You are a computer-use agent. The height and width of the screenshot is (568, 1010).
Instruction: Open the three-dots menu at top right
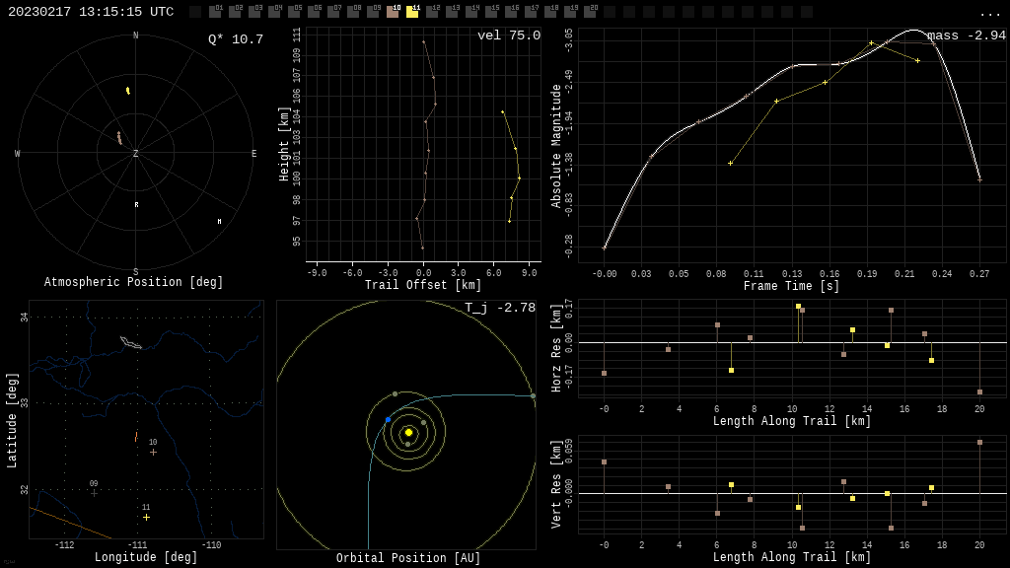pyautogui.click(x=989, y=14)
